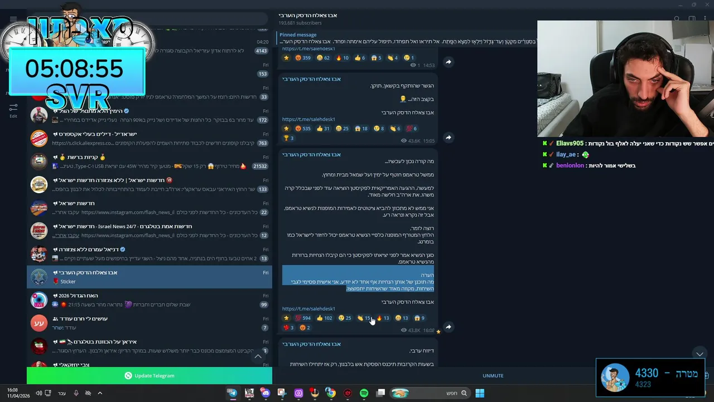Click the 21532 unread badge on קניות ברשת

coord(260,166)
